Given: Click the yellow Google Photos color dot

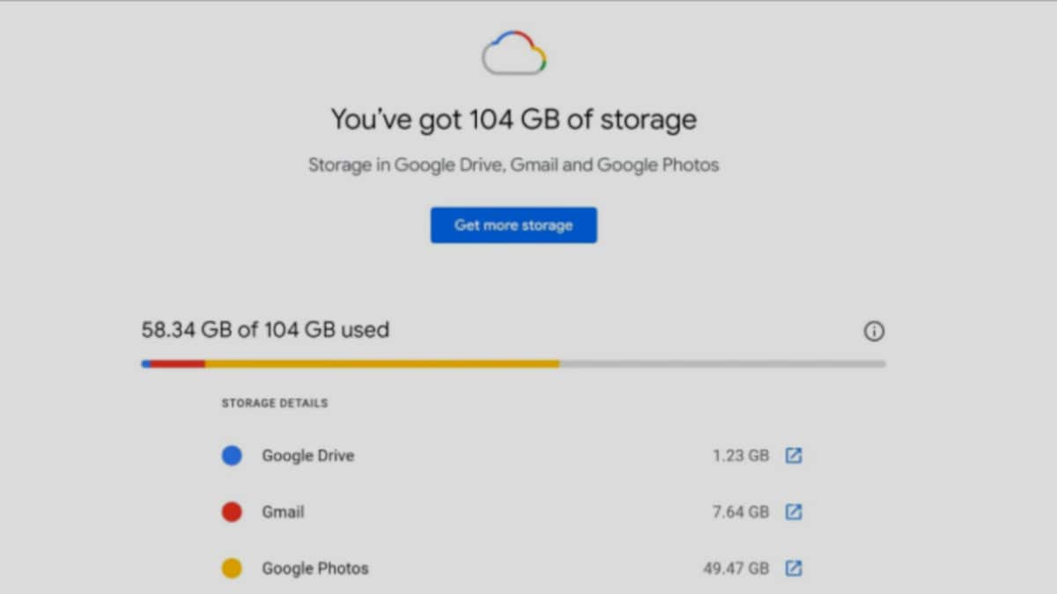Looking at the screenshot, I should pos(232,568).
